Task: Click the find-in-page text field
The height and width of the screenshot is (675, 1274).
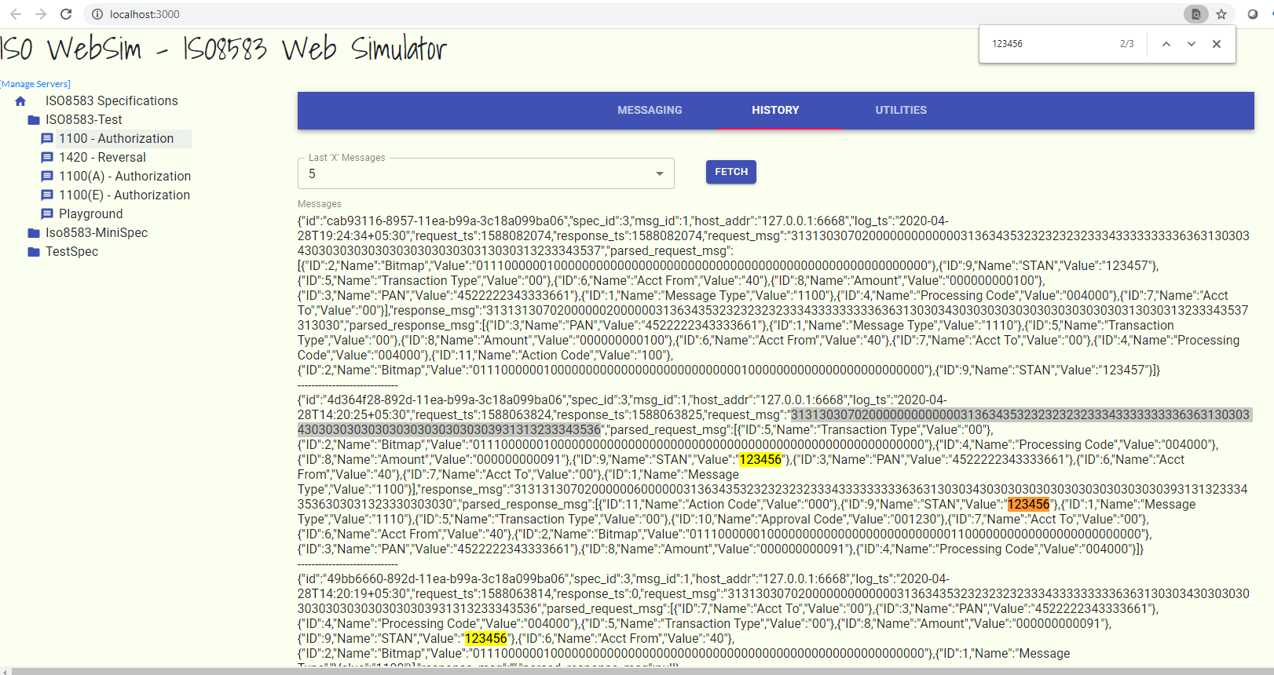Action: pyautogui.click(x=1049, y=44)
